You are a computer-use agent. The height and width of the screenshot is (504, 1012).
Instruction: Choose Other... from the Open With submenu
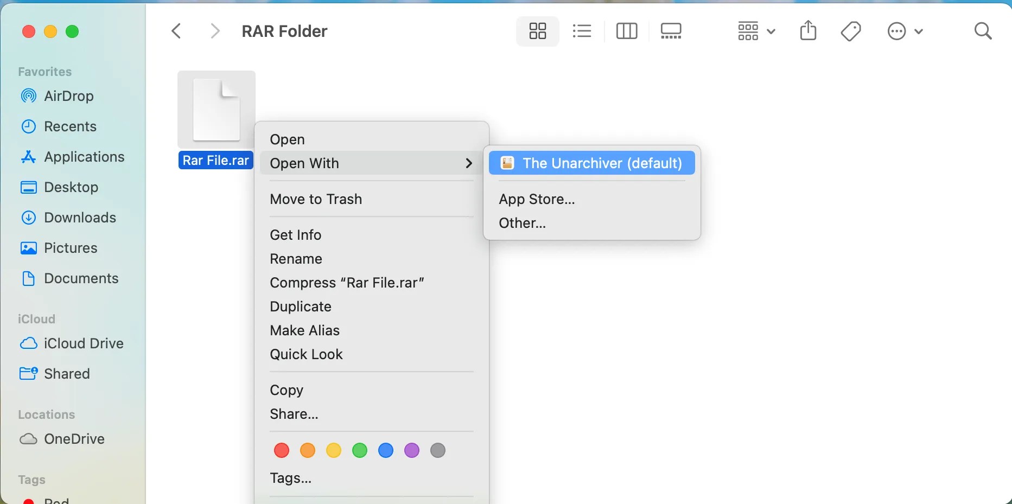click(523, 223)
